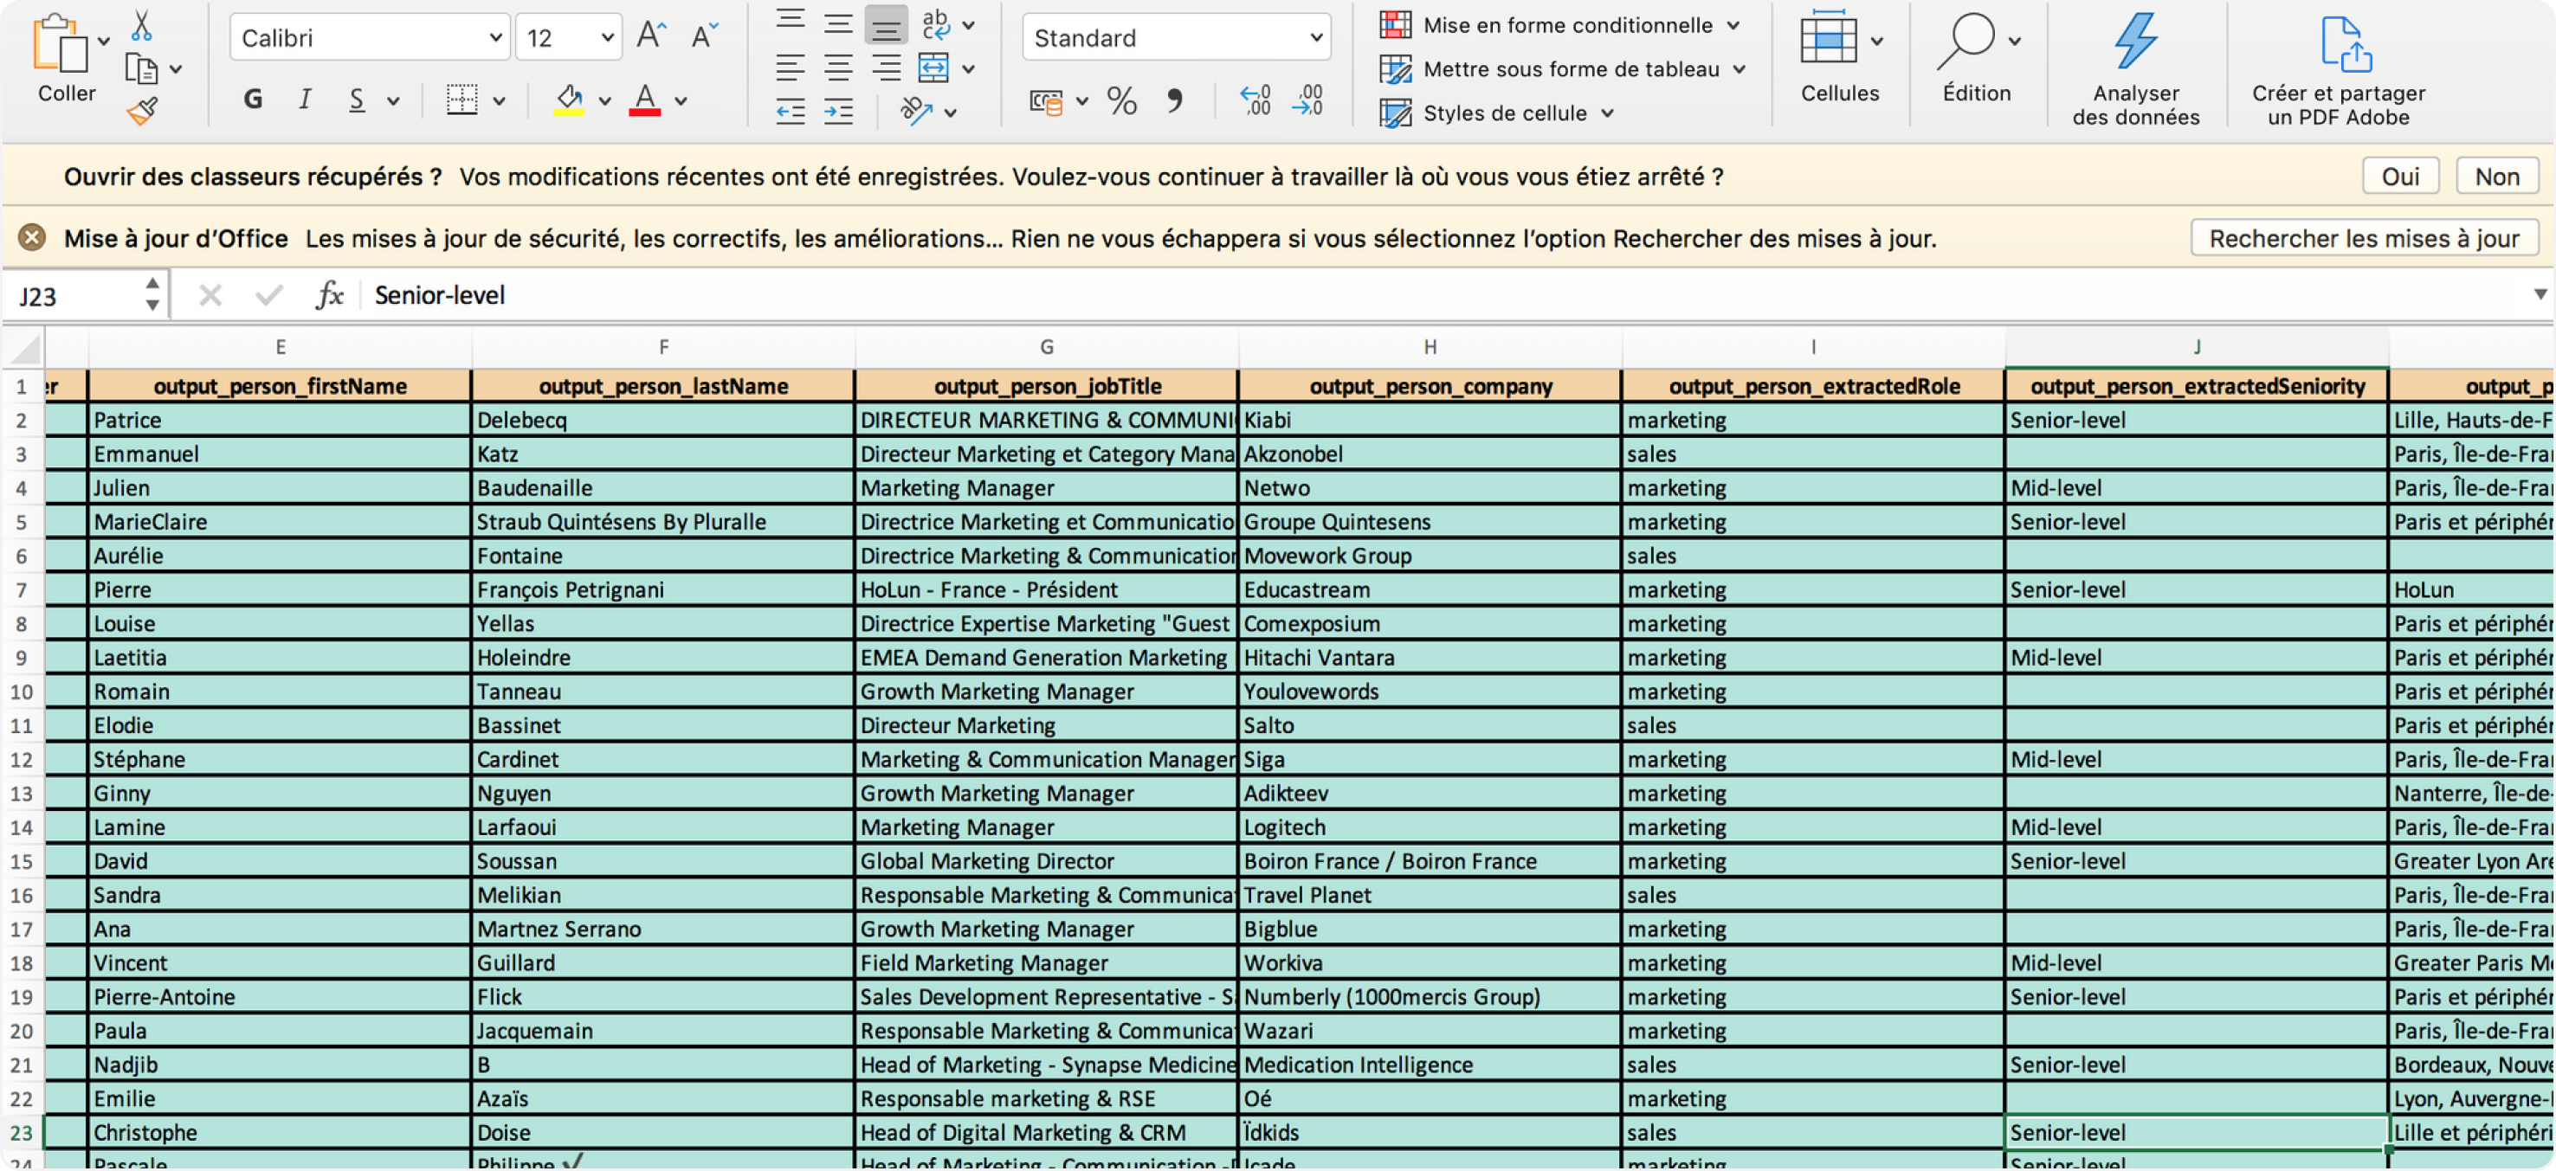The image size is (2556, 1171).
Task: Dismiss the Mise à jour d'Office banner
Action: 32,237
